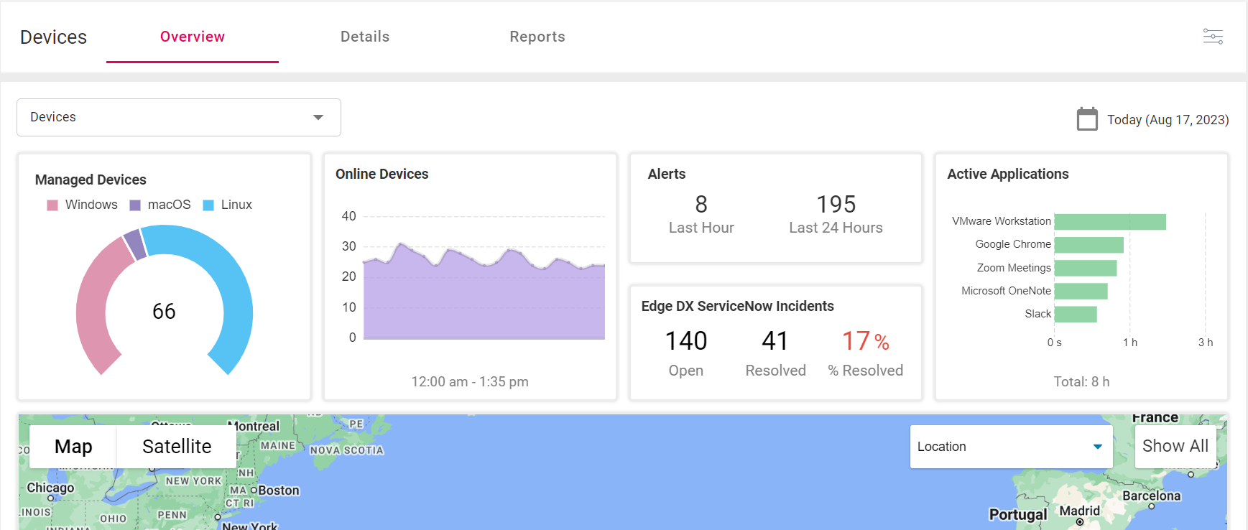Image resolution: width=1248 pixels, height=530 pixels.
Task: Click the Show All map button
Action: click(x=1175, y=446)
